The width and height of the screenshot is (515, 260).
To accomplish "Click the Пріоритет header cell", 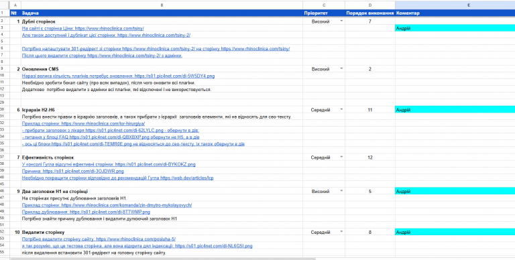I will 324,13.
